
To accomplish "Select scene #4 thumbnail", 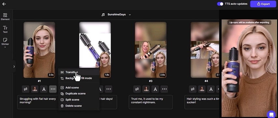I will (x=205, y=50).
